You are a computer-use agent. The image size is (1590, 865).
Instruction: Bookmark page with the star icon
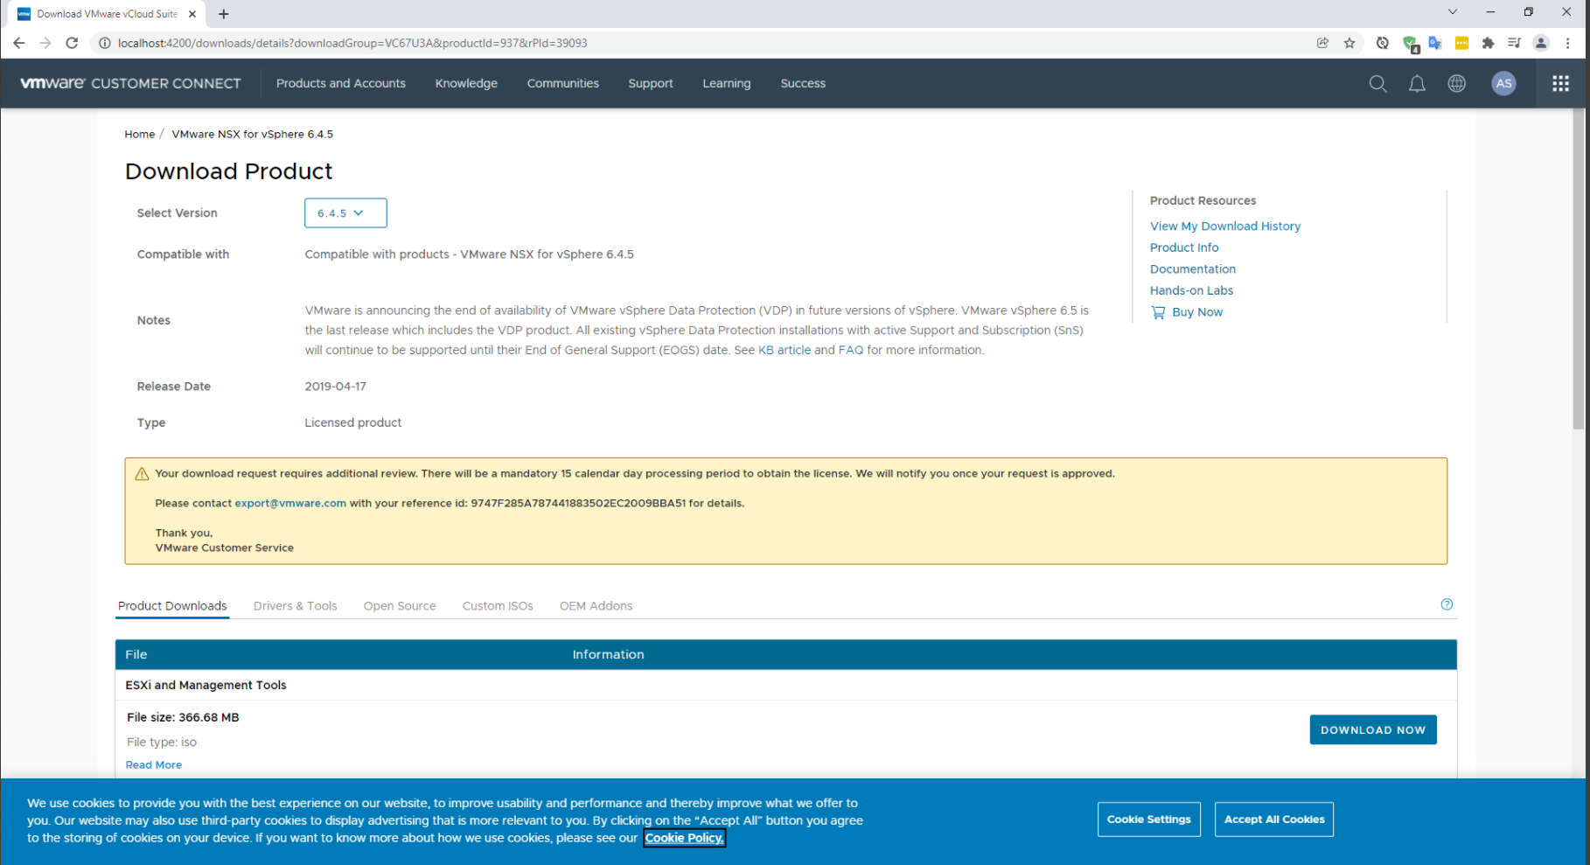point(1349,43)
